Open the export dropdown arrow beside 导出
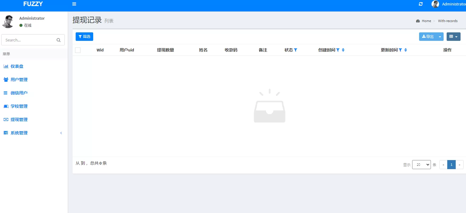466x213 pixels. pos(440,36)
